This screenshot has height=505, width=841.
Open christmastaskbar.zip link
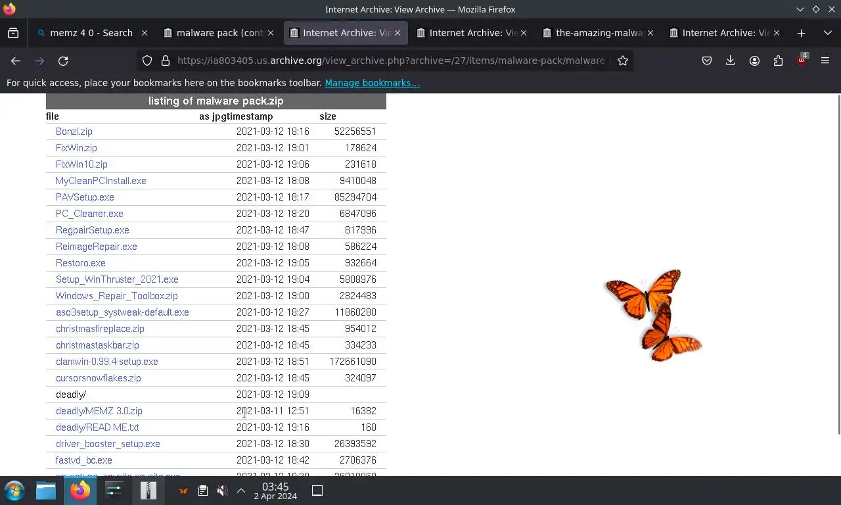pyautogui.click(x=97, y=345)
